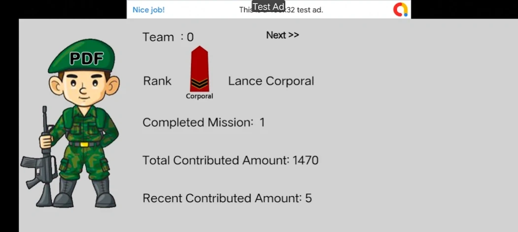518x232 pixels.
Task: Tap the AdMob logo in the ad banner
Action: click(x=400, y=9)
